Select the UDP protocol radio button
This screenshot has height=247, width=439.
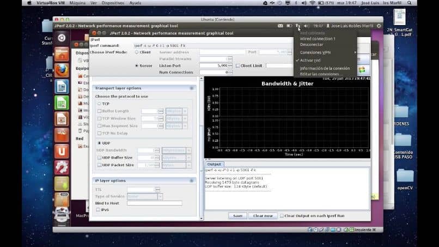(99, 143)
